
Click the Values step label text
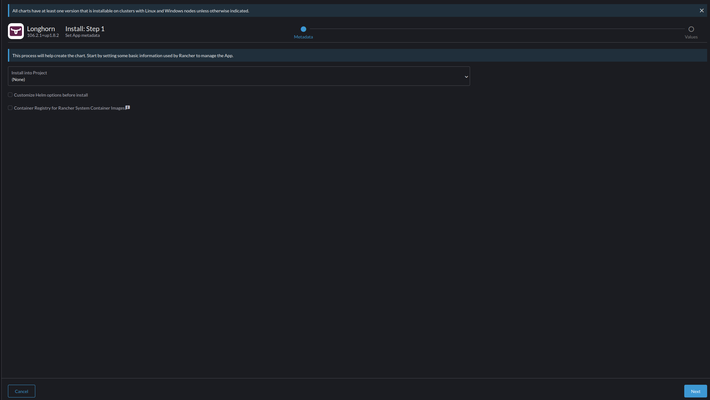[x=691, y=37]
